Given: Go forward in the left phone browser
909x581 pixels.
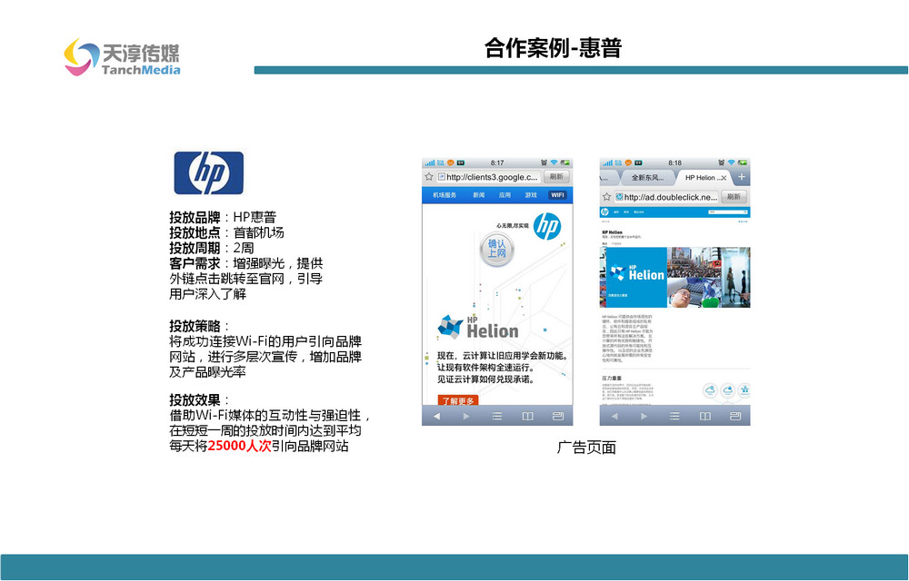Looking at the screenshot, I should pyautogui.click(x=466, y=416).
